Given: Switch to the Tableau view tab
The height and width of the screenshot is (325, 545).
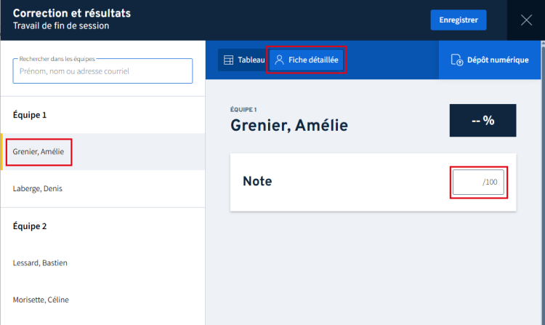Looking at the screenshot, I should [242, 60].
